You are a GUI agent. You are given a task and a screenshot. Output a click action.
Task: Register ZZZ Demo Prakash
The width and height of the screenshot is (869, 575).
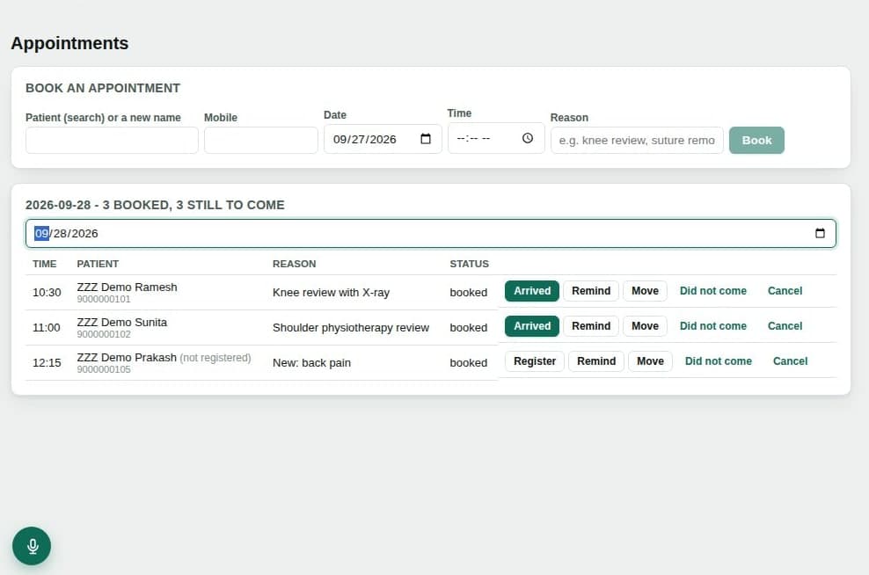pos(534,361)
